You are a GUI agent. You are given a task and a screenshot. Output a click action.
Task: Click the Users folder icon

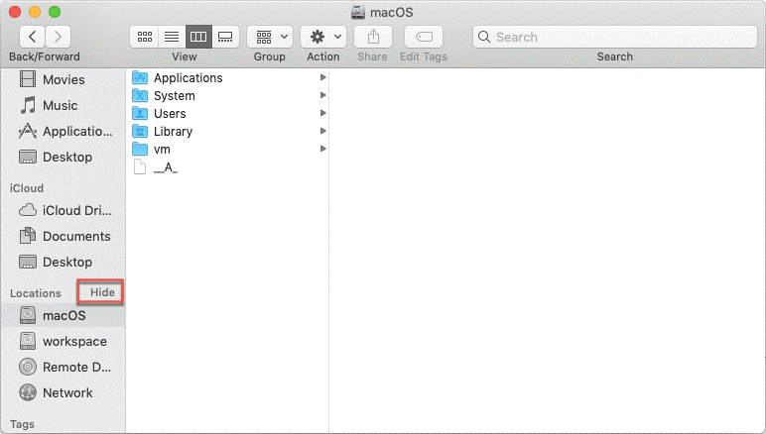pyautogui.click(x=140, y=114)
